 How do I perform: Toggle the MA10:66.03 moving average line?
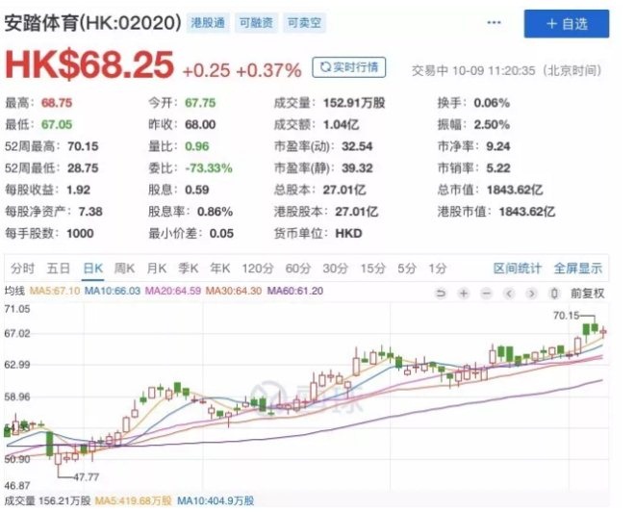tap(113, 291)
